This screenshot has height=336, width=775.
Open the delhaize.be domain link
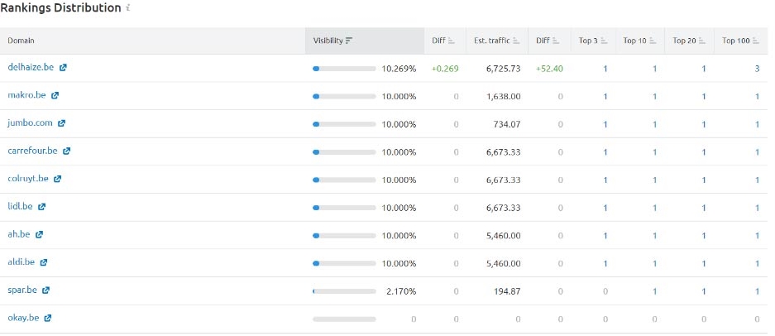click(x=31, y=67)
